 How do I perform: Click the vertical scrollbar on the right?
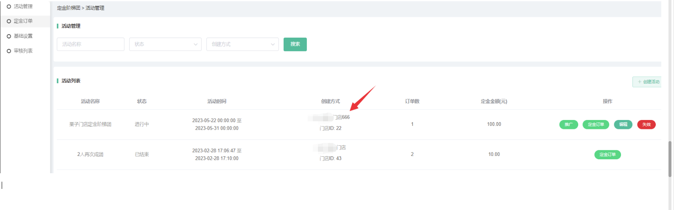click(670, 158)
